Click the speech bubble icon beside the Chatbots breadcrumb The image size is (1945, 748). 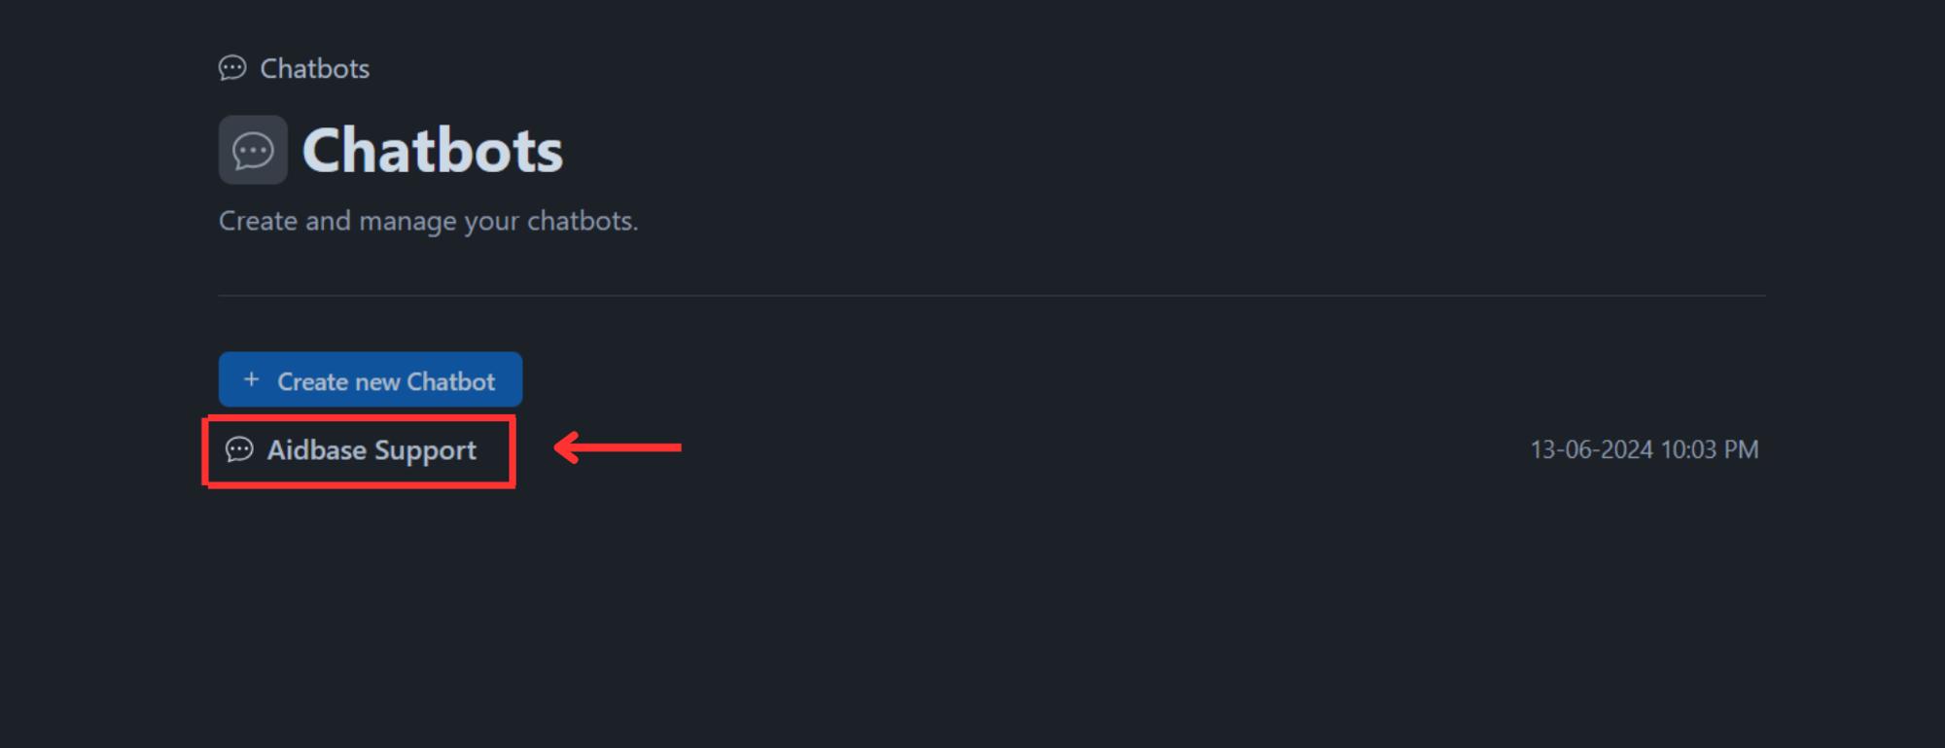(231, 68)
